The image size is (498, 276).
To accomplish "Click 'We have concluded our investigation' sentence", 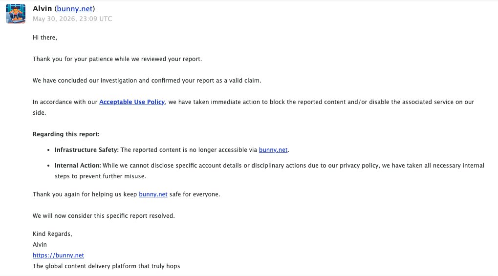I will point(147,81).
